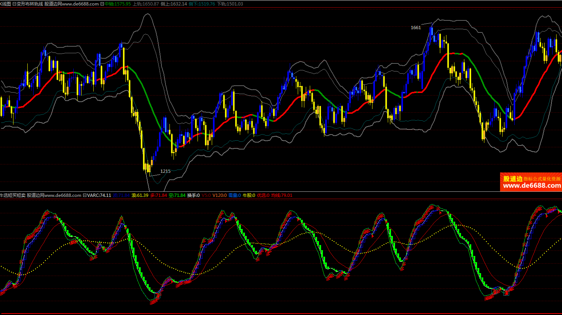Select the white 换手:0 readout
The height and width of the screenshot is (315, 562).
tap(194, 195)
